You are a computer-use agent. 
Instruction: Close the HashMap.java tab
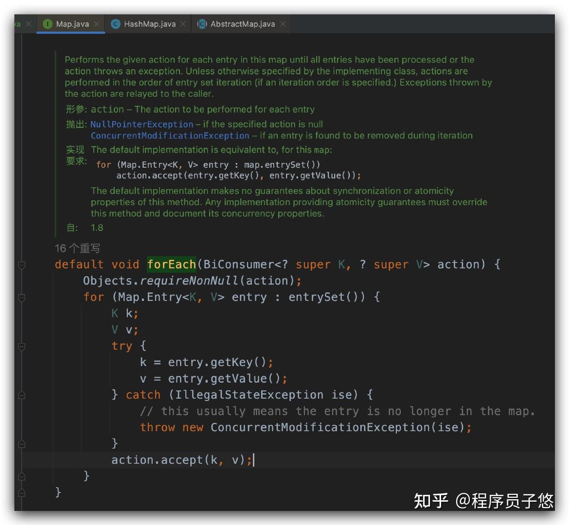tap(183, 24)
